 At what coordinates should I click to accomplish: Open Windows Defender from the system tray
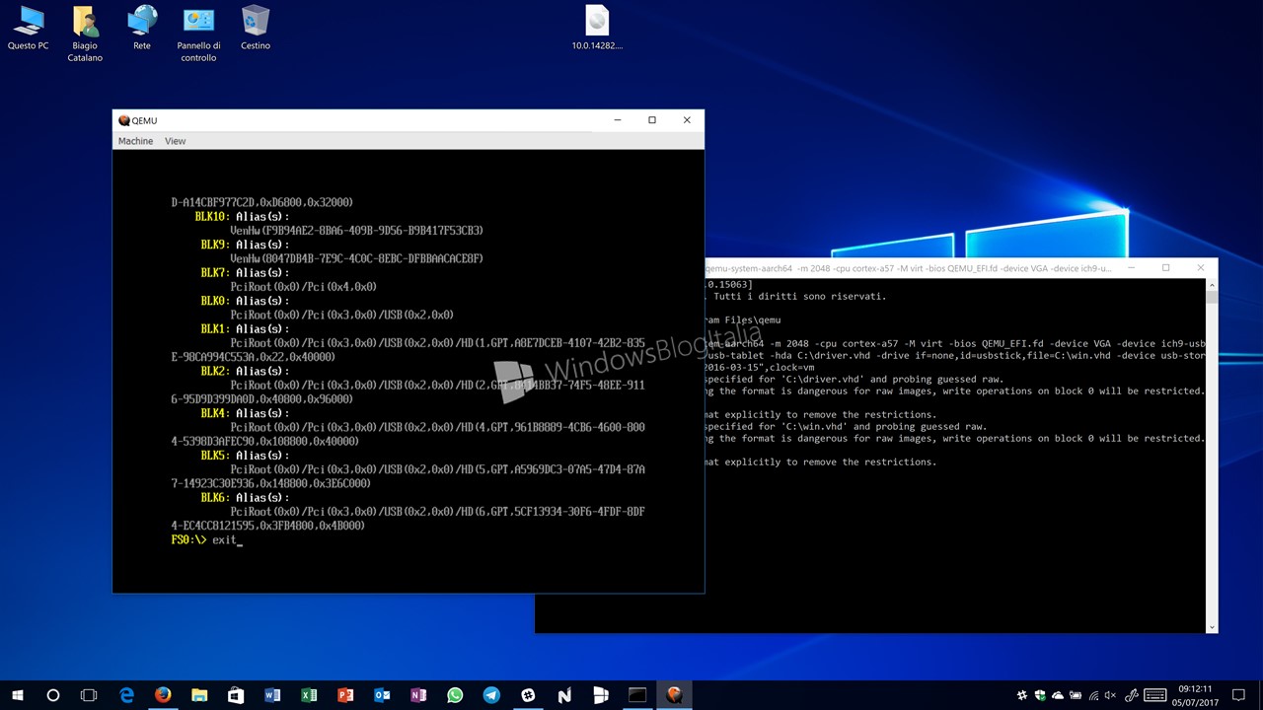click(1040, 695)
